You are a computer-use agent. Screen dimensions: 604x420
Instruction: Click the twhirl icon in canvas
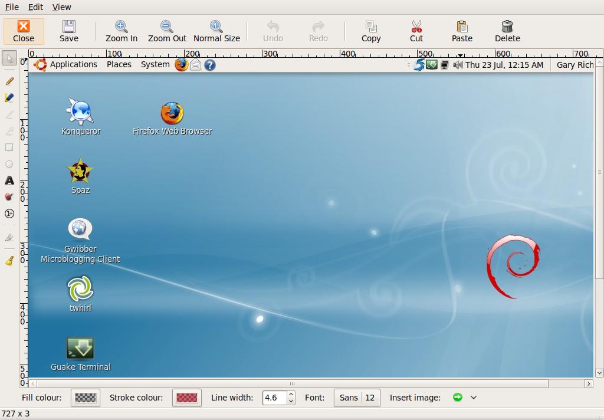80,288
